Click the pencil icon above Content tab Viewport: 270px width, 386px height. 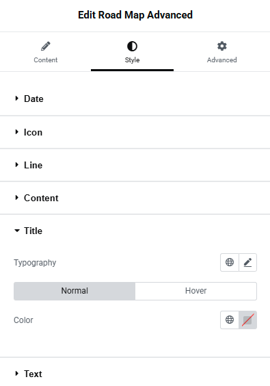[46, 46]
